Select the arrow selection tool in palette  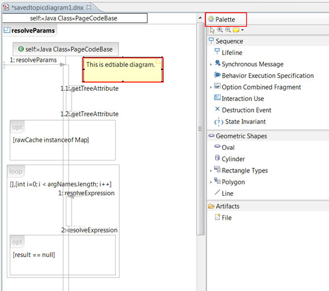[x=212, y=30]
